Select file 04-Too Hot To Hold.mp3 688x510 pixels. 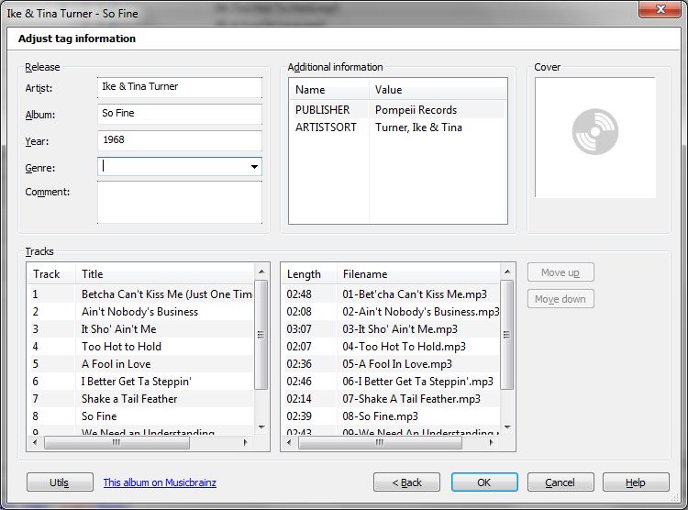(x=391, y=347)
